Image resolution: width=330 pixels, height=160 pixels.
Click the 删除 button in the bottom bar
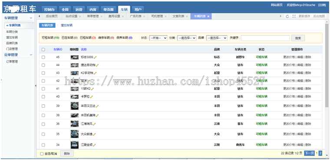[67, 154]
